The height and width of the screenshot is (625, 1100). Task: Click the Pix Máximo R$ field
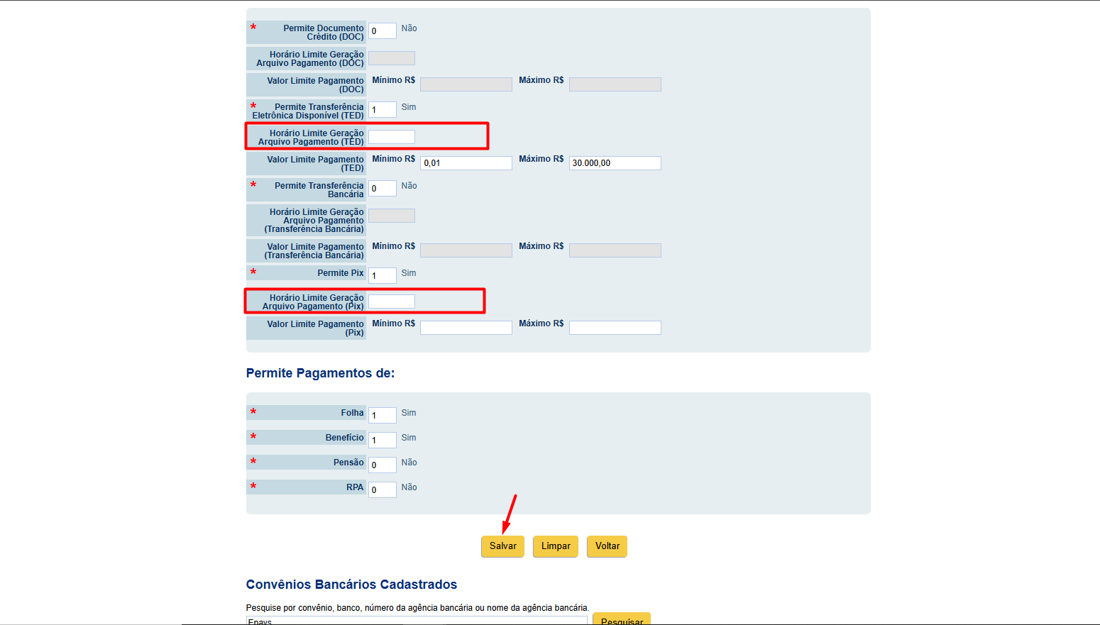click(x=615, y=328)
